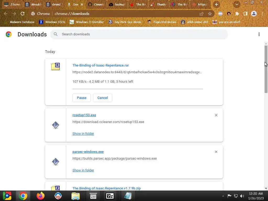Open The-Binding-of-Isaac-Repentance.rar link
The height and width of the screenshot is (201, 268).
[x=100, y=65]
